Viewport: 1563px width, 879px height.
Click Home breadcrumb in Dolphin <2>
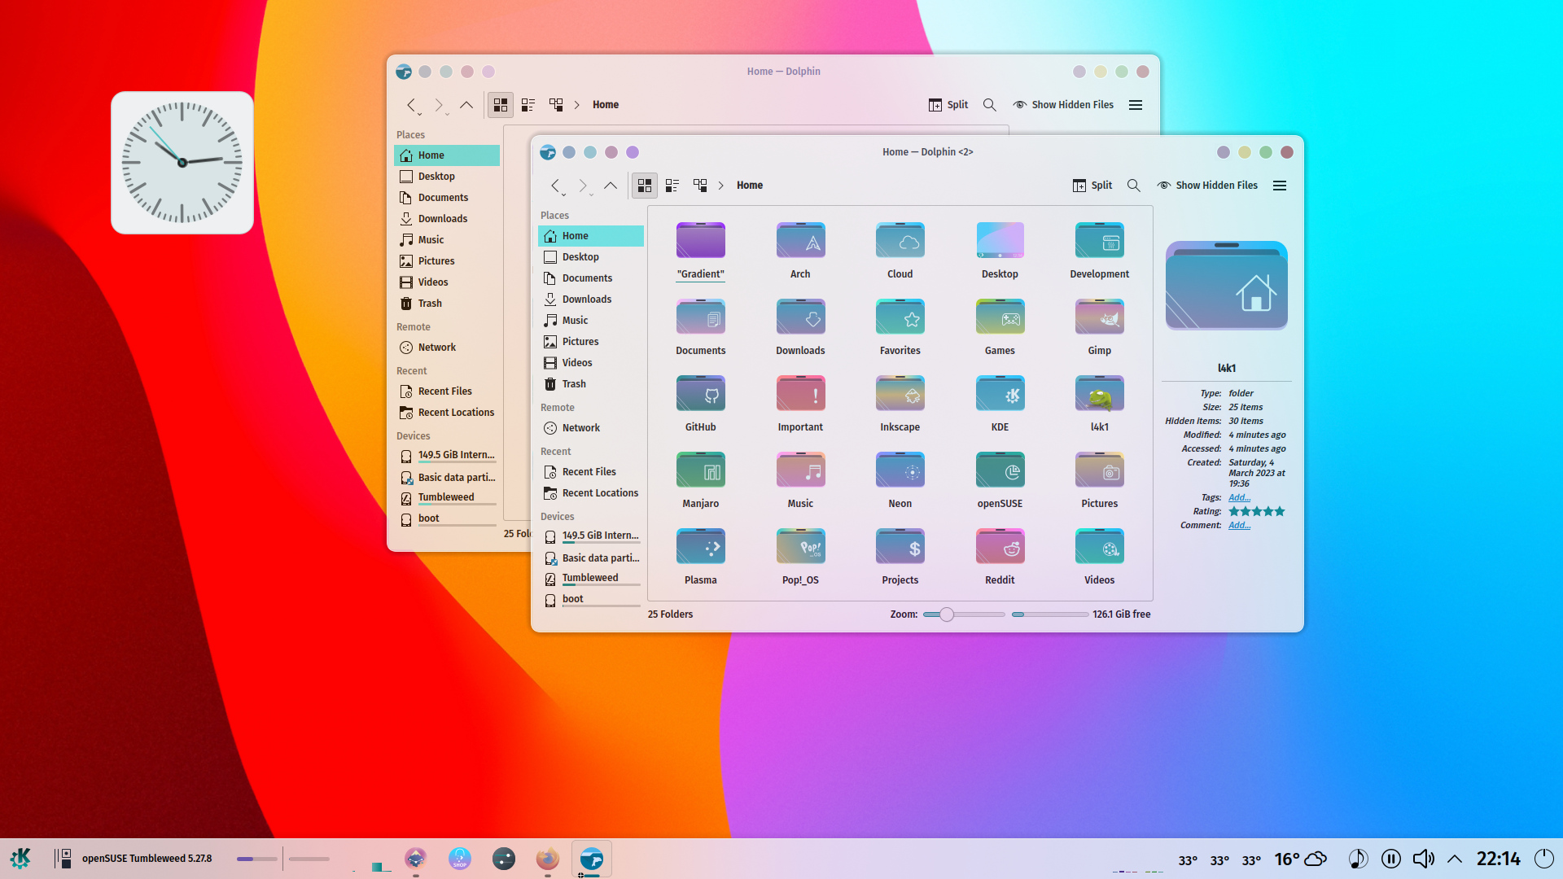[x=750, y=186]
